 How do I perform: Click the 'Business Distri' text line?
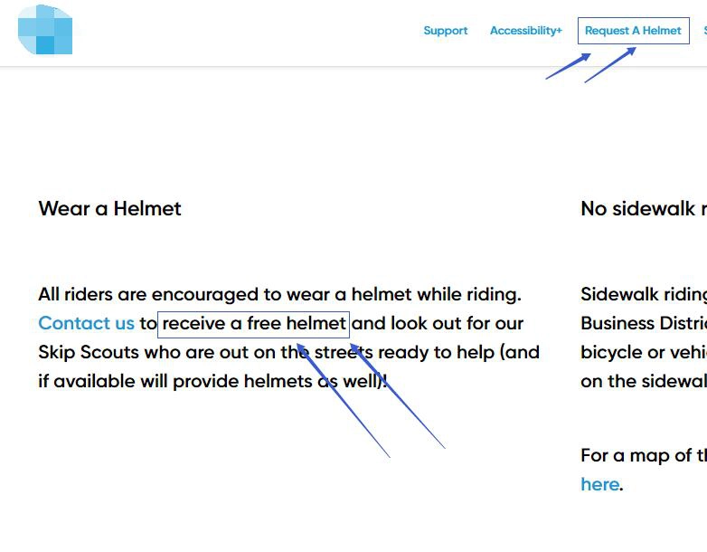point(644,323)
